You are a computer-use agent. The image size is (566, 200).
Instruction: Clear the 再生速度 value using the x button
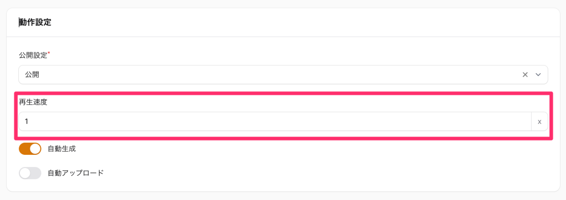click(x=539, y=122)
